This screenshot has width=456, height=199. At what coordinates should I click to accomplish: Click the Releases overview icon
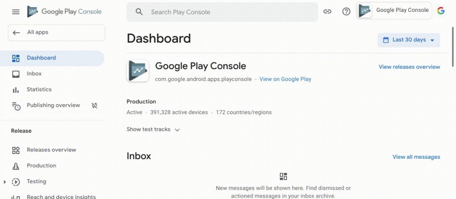[16, 150]
